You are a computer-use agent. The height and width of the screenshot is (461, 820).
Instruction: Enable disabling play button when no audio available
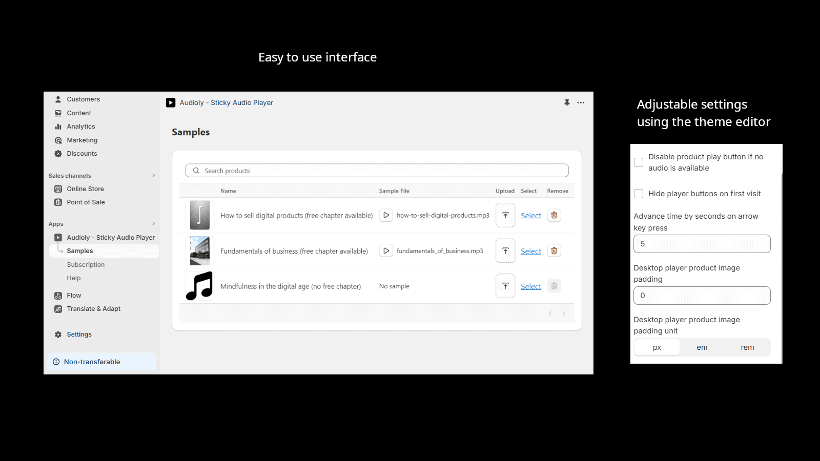639,162
